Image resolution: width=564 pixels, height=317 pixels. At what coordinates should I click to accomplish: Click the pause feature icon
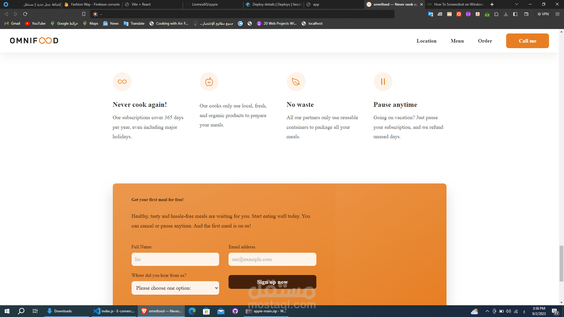[x=383, y=82]
